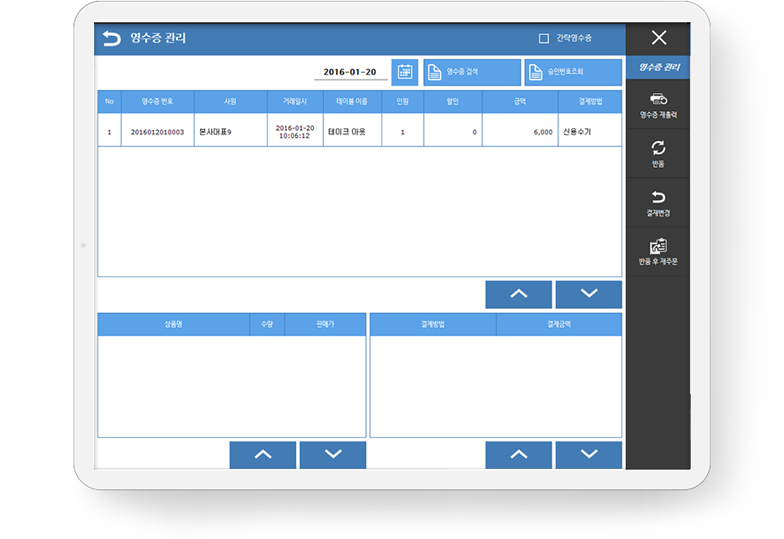Select the 결제변경 icon in sidebar
This screenshot has width=784, height=539.
coord(658,198)
